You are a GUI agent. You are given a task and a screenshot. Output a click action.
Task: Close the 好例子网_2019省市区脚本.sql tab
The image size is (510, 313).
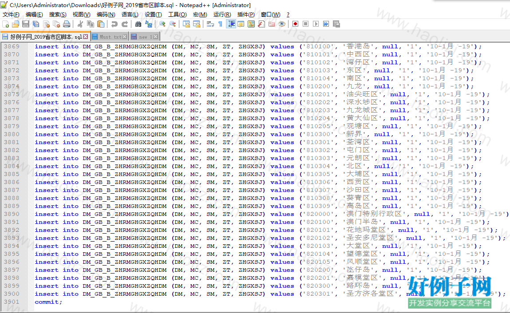[86, 37]
